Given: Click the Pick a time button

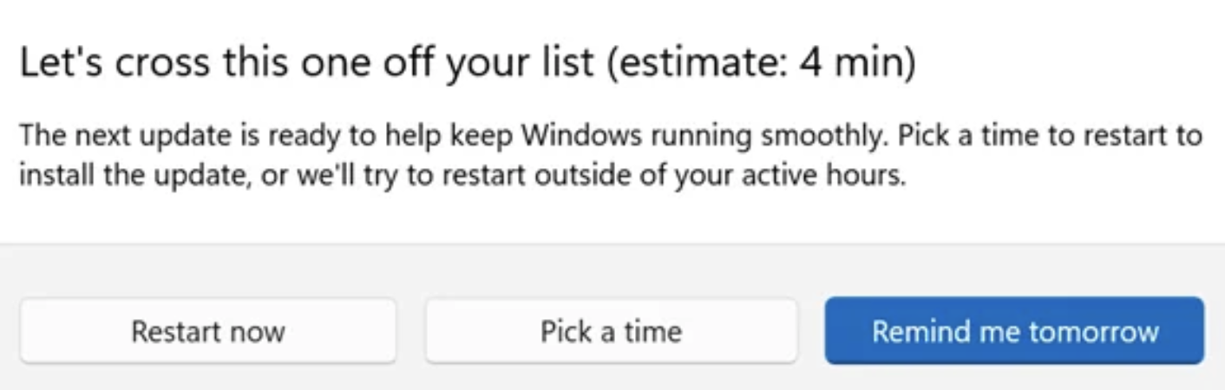Looking at the screenshot, I should pos(611,331).
